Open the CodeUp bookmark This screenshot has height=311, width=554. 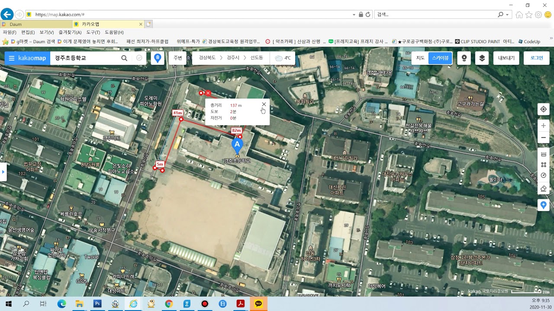529,41
